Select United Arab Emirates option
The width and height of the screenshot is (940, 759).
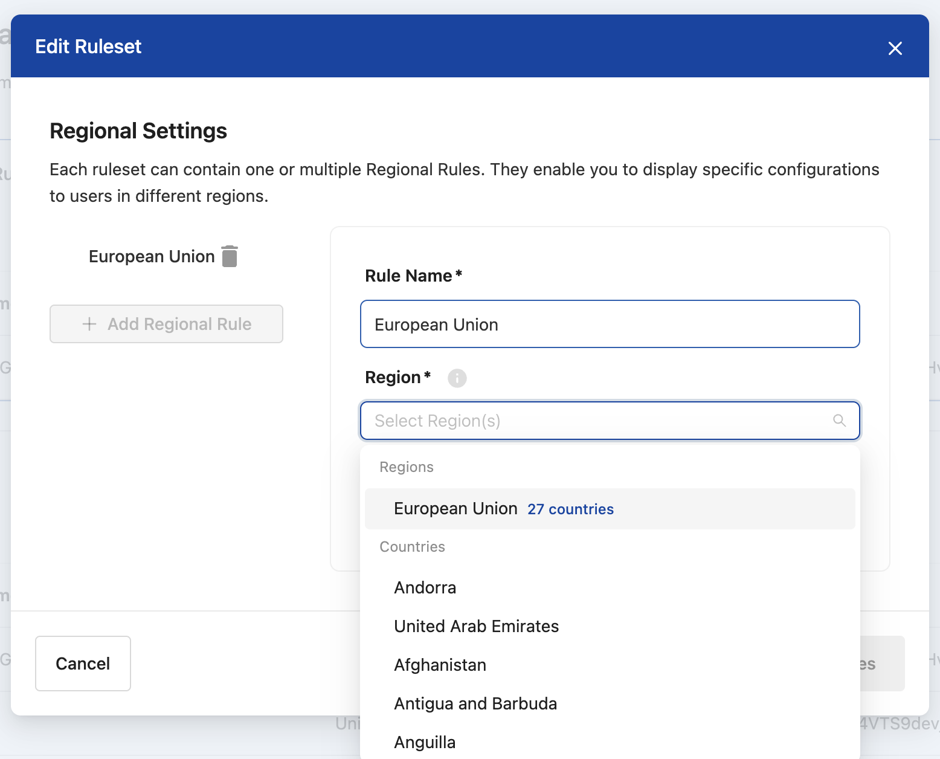[610, 626]
